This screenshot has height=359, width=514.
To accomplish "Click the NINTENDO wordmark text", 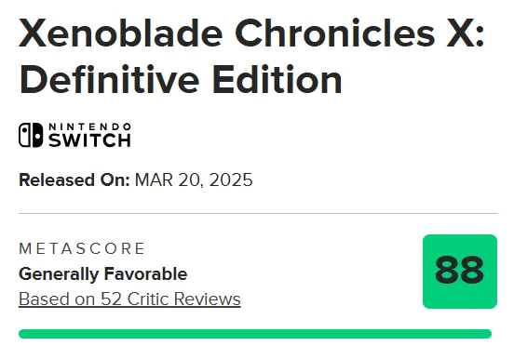I will [x=89, y=126].
